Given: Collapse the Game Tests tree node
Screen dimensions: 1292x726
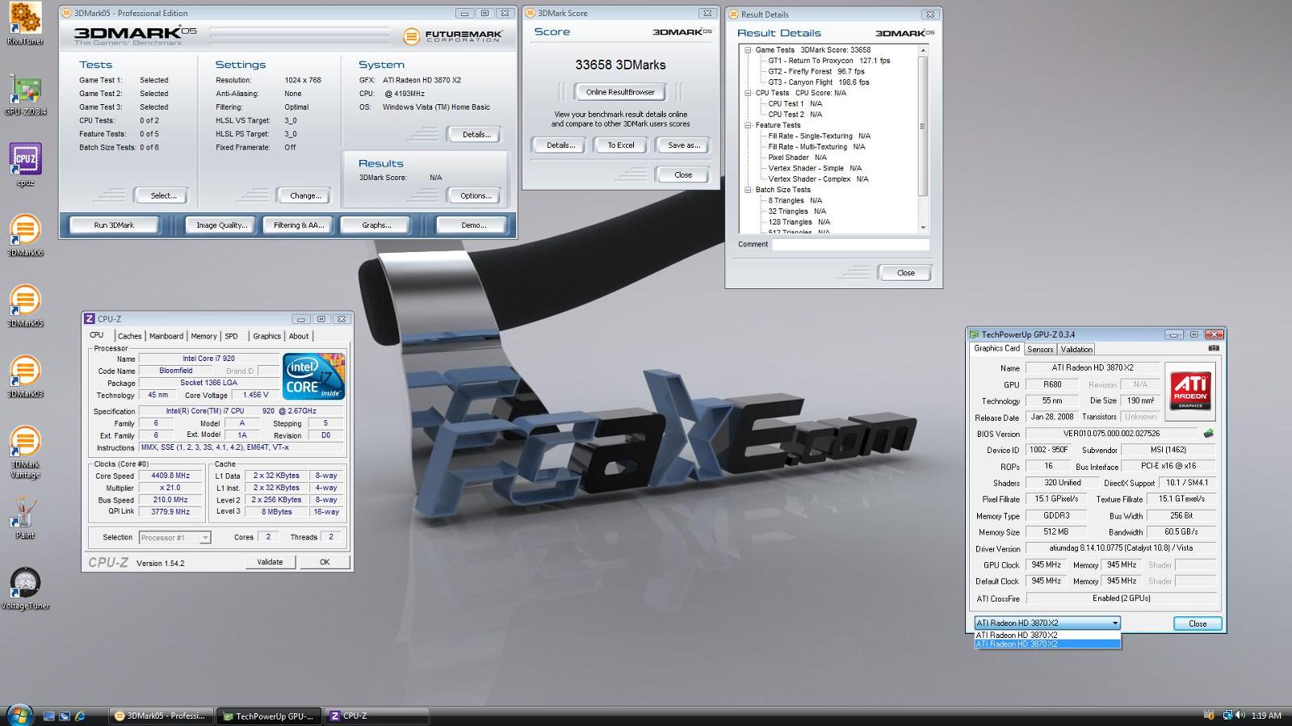Looking at the screenshot, I should [x=748, y=50].
